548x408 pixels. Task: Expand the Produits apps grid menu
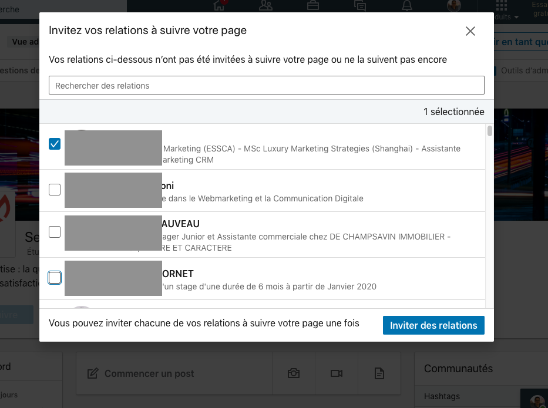(x=502, y=9)
